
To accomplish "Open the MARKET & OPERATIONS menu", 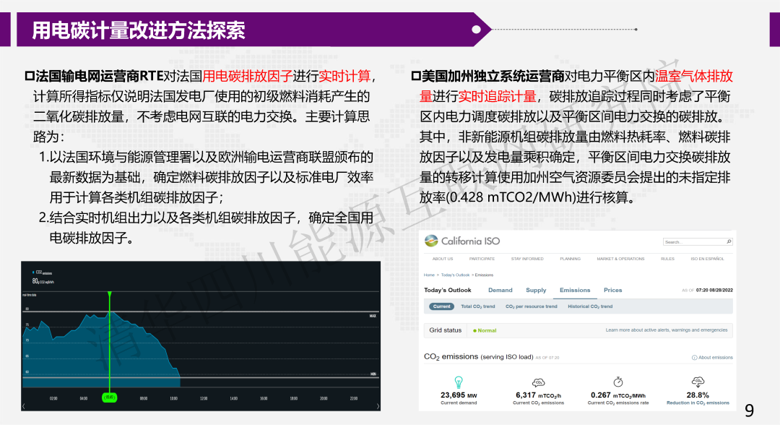I will (620, 259).
